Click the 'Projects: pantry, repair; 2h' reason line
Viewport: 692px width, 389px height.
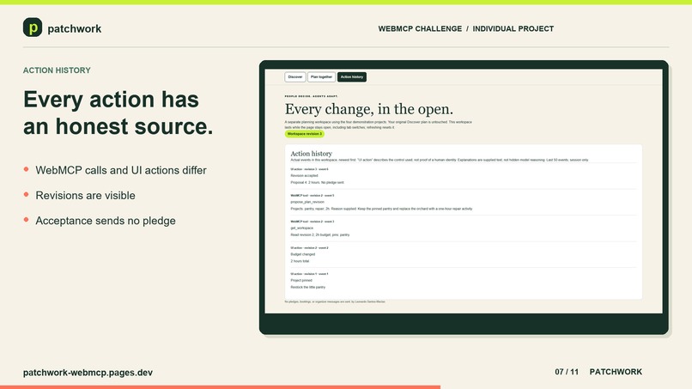coord(381,209)
